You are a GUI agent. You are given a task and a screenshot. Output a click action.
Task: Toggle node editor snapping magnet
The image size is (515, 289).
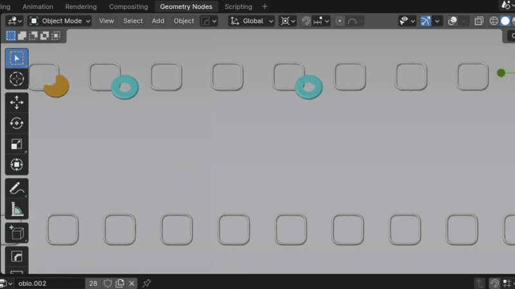tap(494, 283)
